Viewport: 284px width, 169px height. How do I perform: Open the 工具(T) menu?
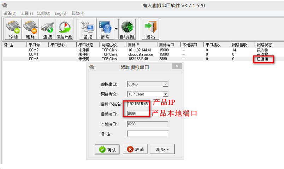click(x=27, y=13)
